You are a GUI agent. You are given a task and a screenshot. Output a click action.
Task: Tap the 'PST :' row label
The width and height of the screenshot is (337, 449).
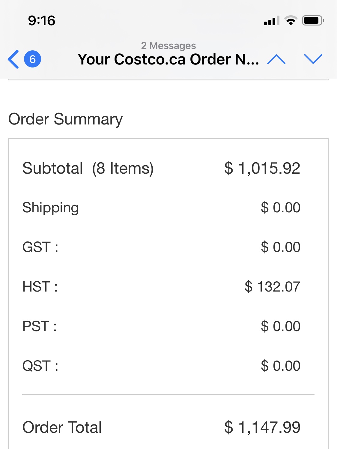(40, 326)
